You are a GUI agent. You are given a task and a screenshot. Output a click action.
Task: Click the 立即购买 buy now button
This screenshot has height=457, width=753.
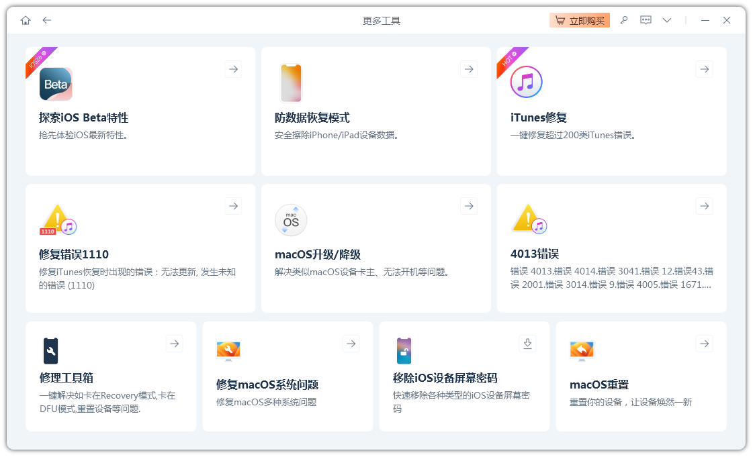(580, 20)
